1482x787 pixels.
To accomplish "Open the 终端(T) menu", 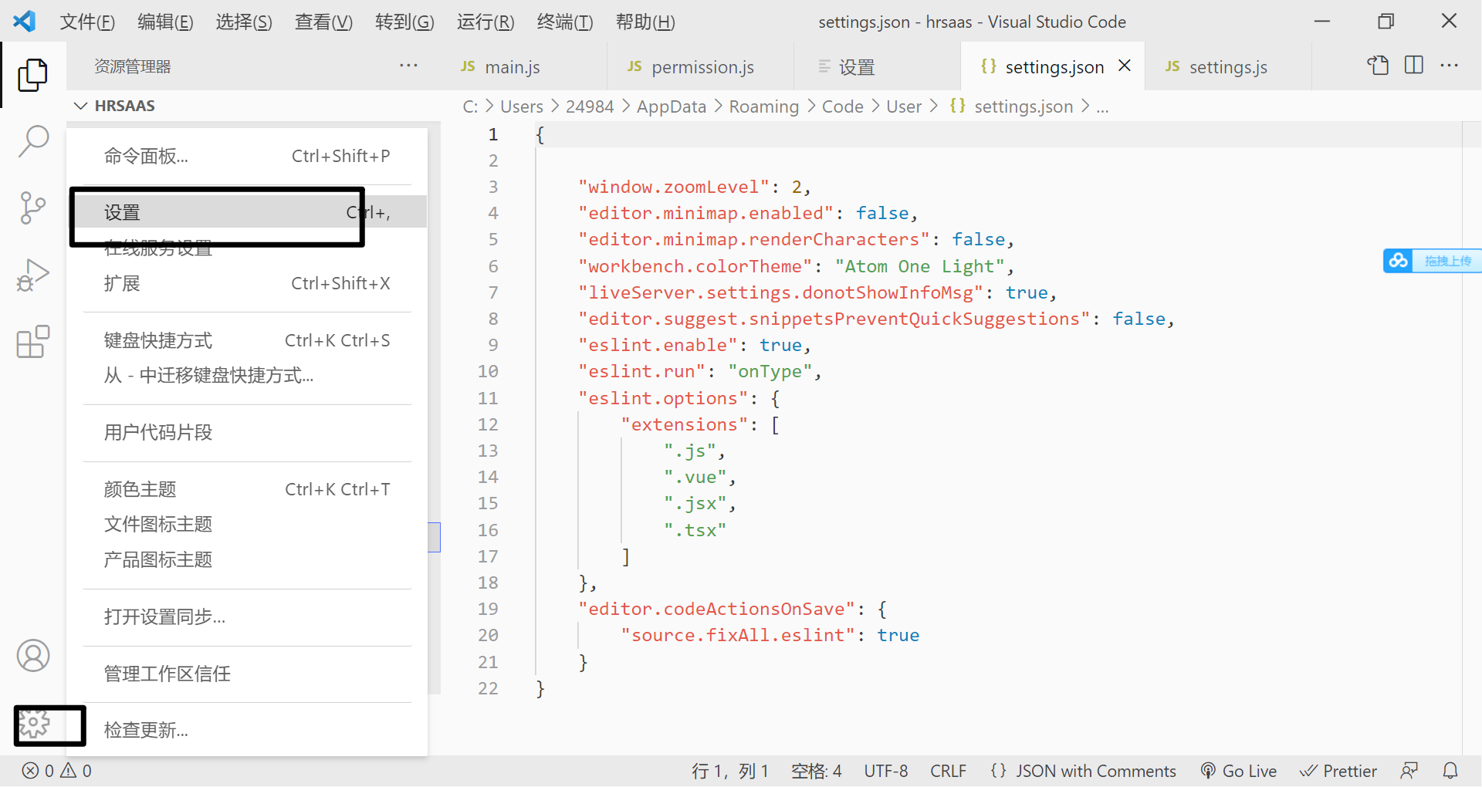I will [565, 22].
